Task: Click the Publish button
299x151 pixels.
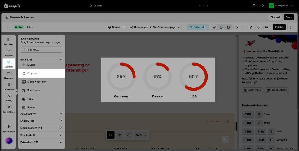Action: [x=279, y=27]
